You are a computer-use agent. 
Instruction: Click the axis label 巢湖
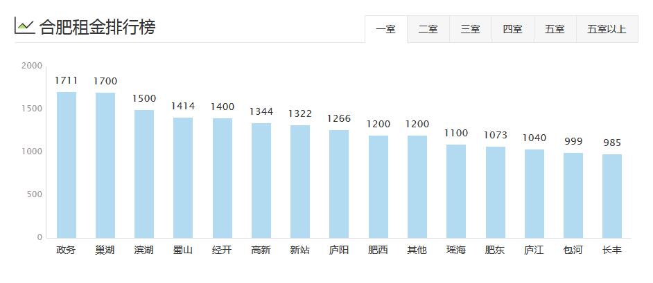click(105, 250)
